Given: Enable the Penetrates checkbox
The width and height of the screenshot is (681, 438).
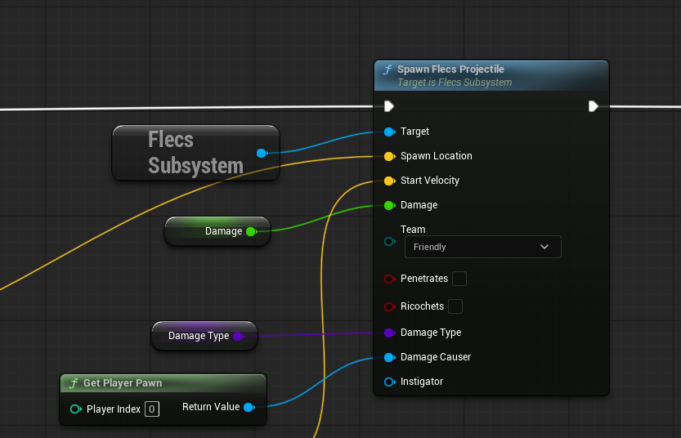Looking at the screenshot, I should click(x=459, y=279).
